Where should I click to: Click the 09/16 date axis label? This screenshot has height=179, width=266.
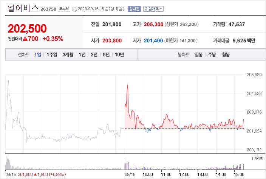pyautogui.click(x=130, y=174)
